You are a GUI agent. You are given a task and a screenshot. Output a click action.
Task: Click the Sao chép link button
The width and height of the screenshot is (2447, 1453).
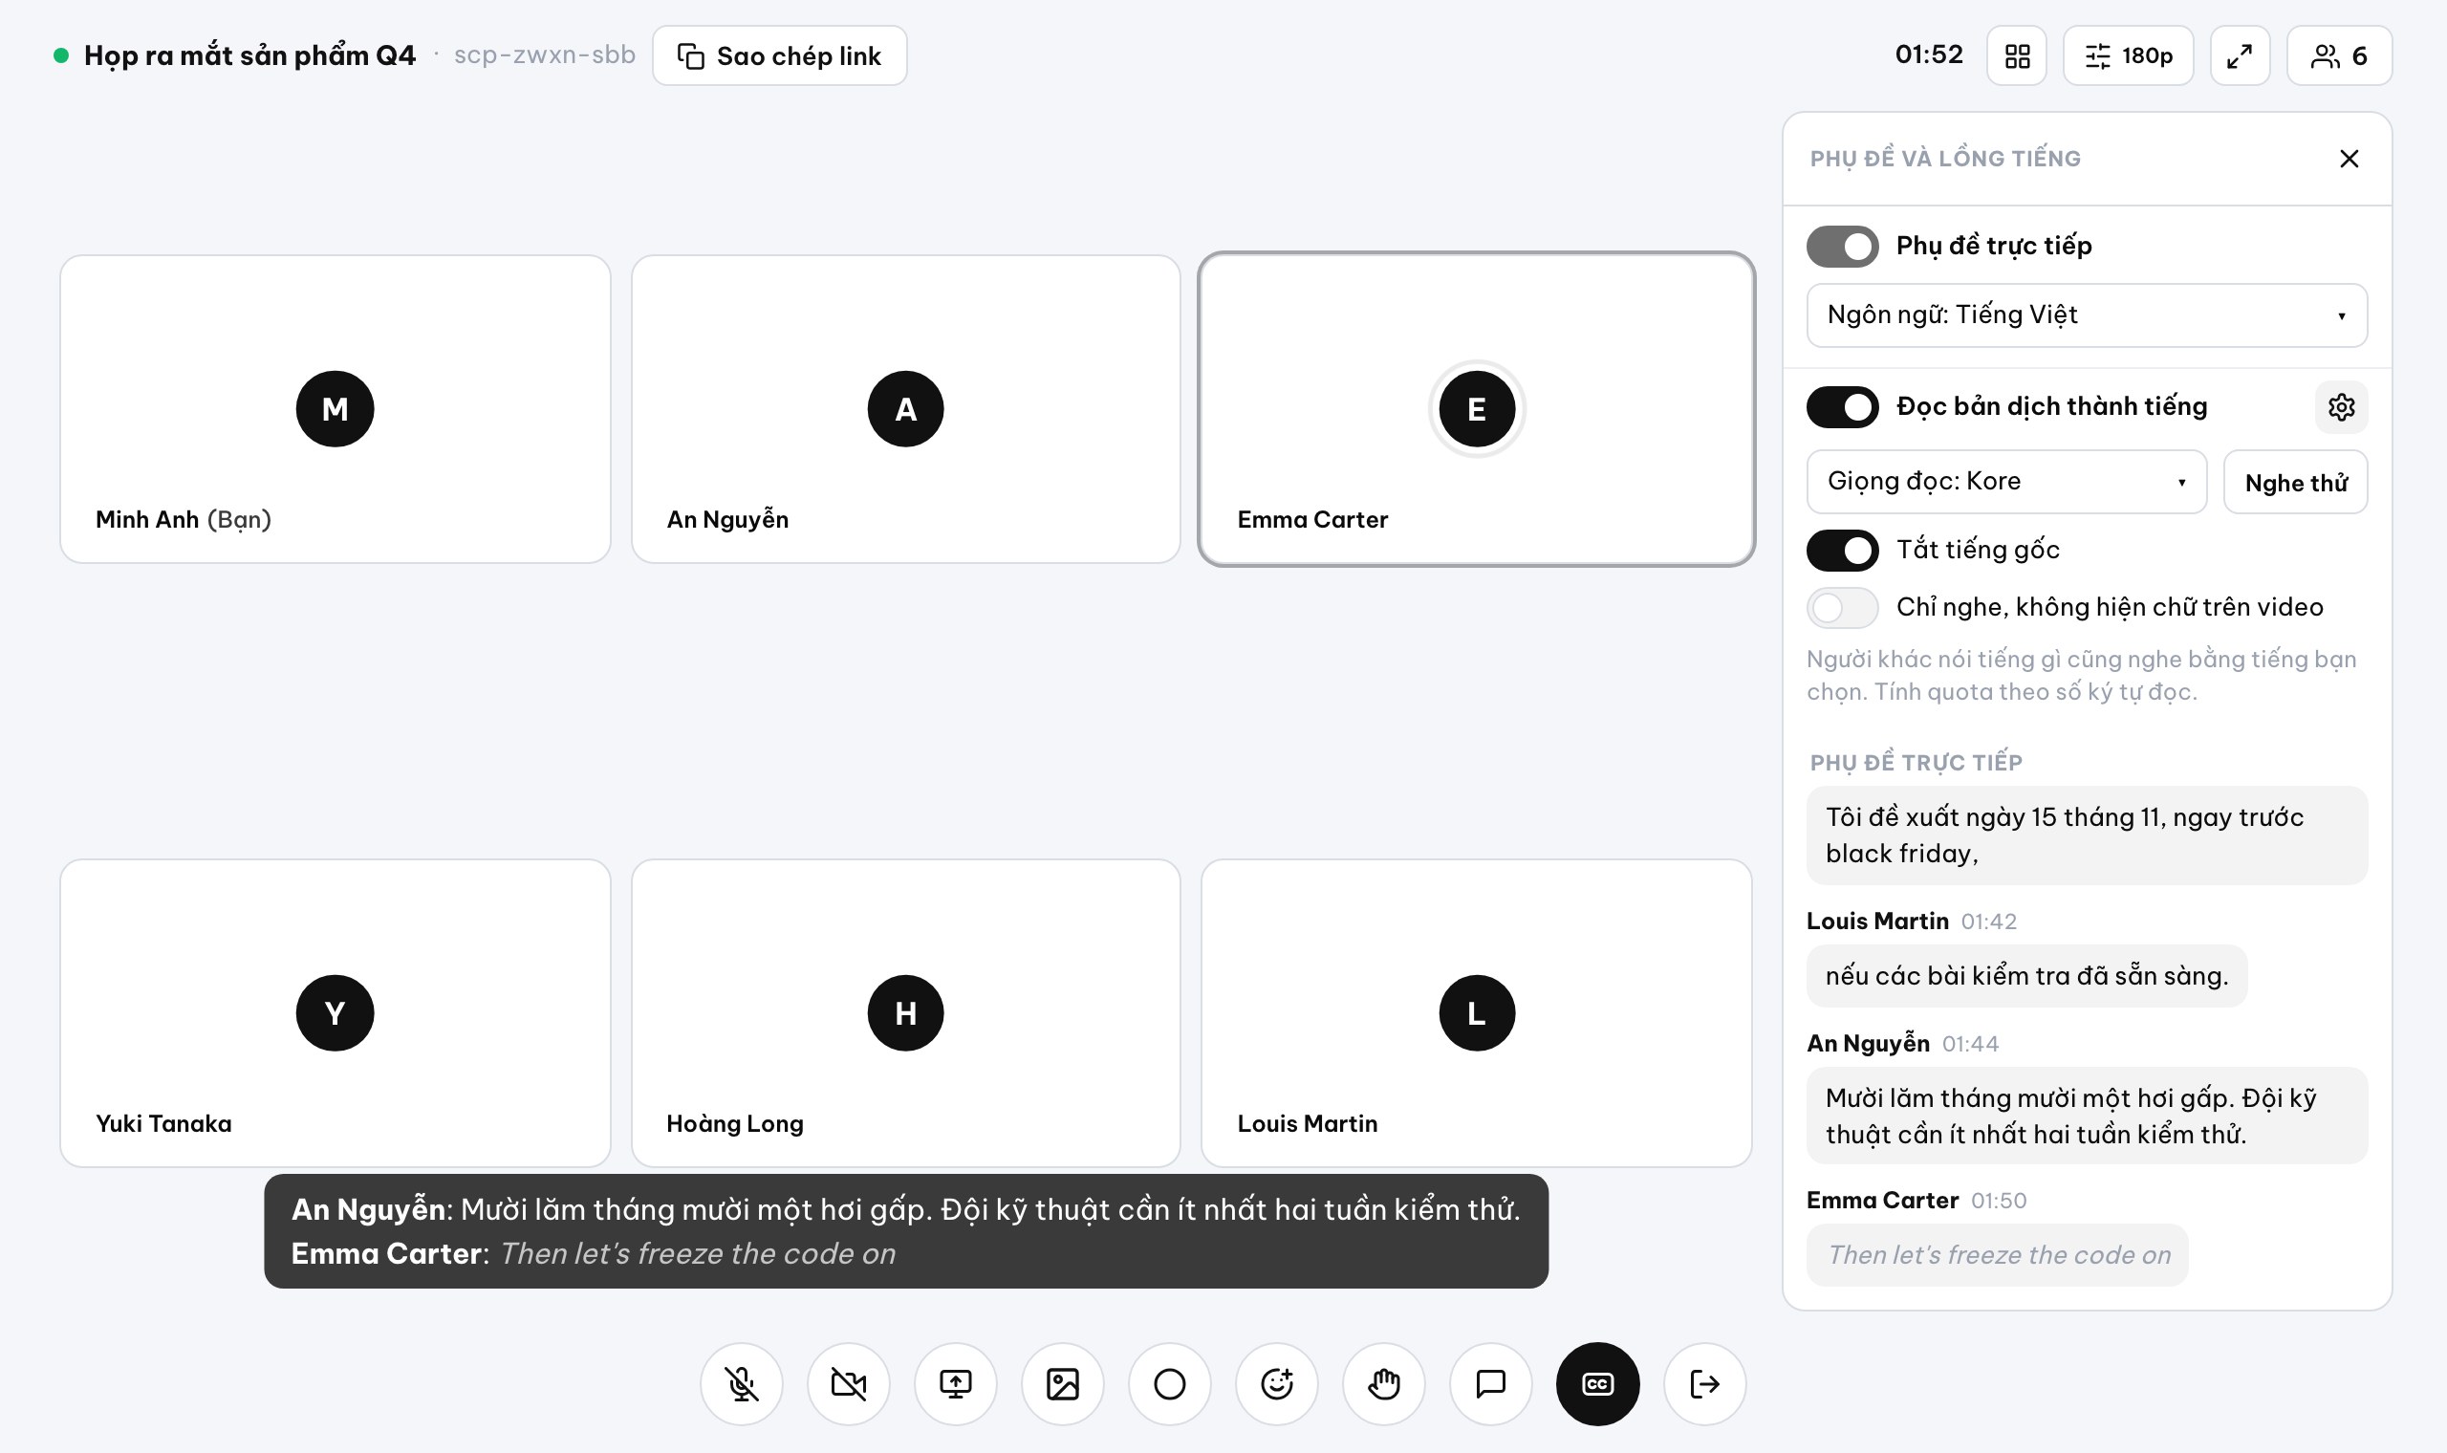pos(779,55)
